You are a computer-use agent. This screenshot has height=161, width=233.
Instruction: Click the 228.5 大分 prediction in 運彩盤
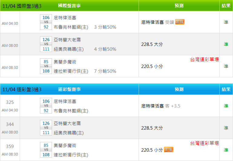[x=152, y=128]
